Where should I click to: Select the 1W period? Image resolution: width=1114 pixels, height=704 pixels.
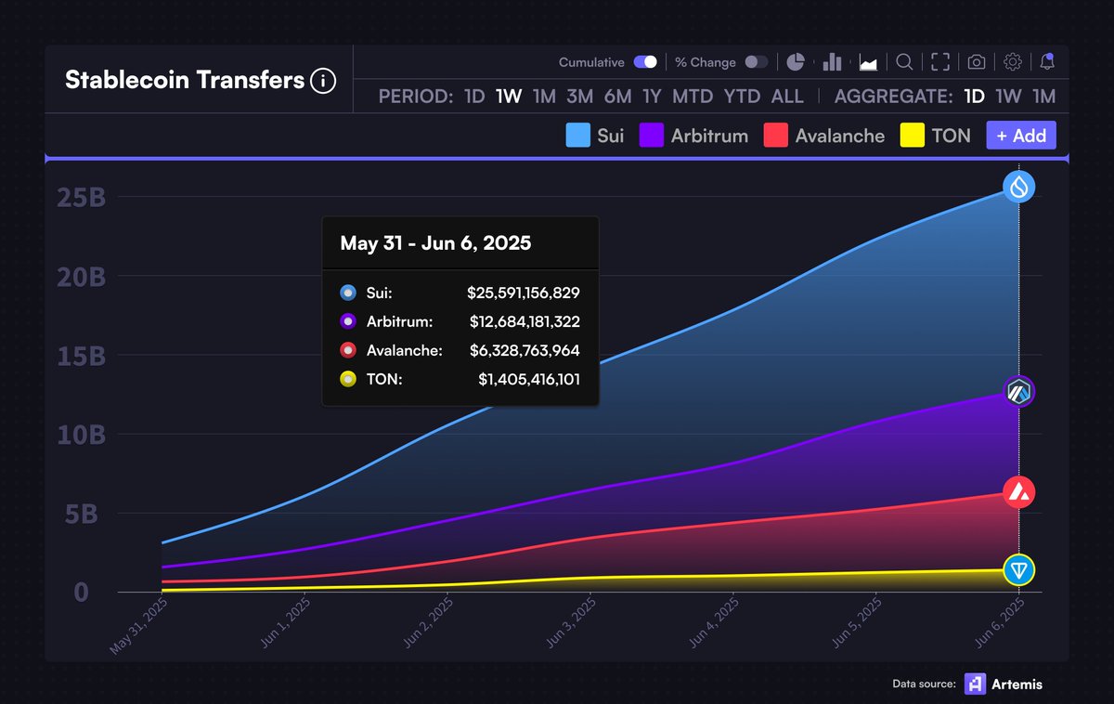pos(509,97)
